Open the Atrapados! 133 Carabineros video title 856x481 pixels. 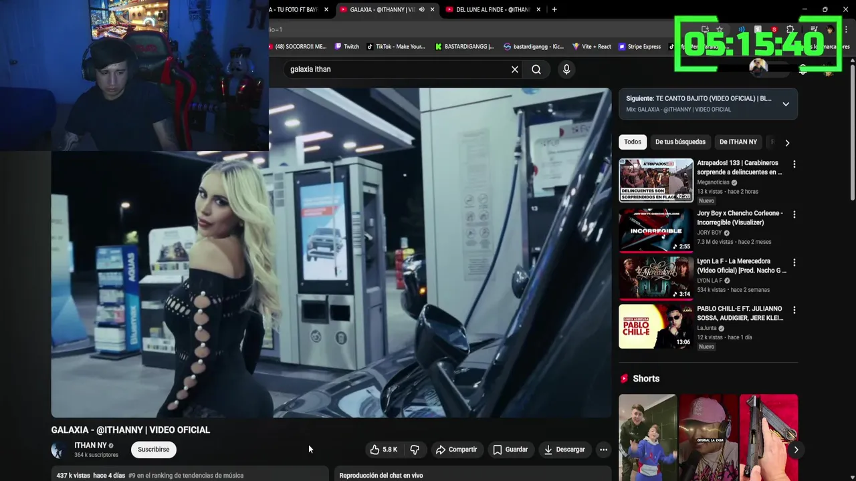739,168
